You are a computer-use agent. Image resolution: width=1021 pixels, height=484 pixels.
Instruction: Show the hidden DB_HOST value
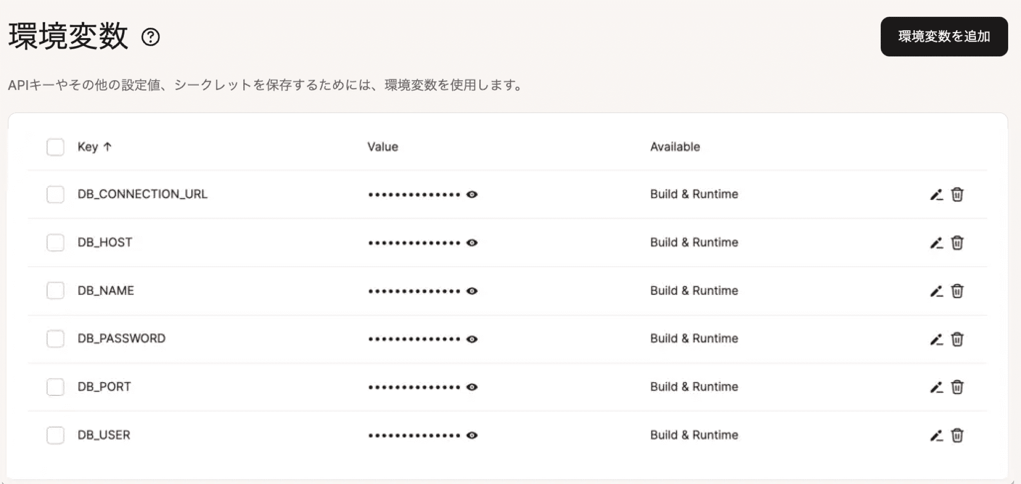click(472, 242)
